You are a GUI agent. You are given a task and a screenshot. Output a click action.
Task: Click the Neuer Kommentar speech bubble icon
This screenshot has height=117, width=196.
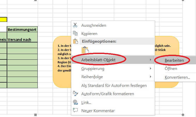point(75,110)
